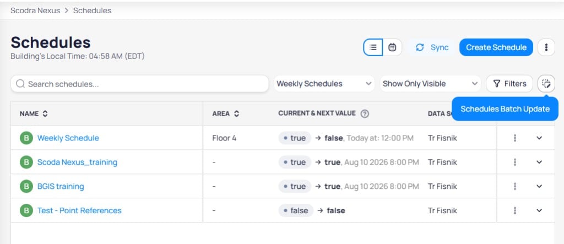Expand the Test - Point References row chevron
The image size is (564, 244).
[x=539, y=210]
